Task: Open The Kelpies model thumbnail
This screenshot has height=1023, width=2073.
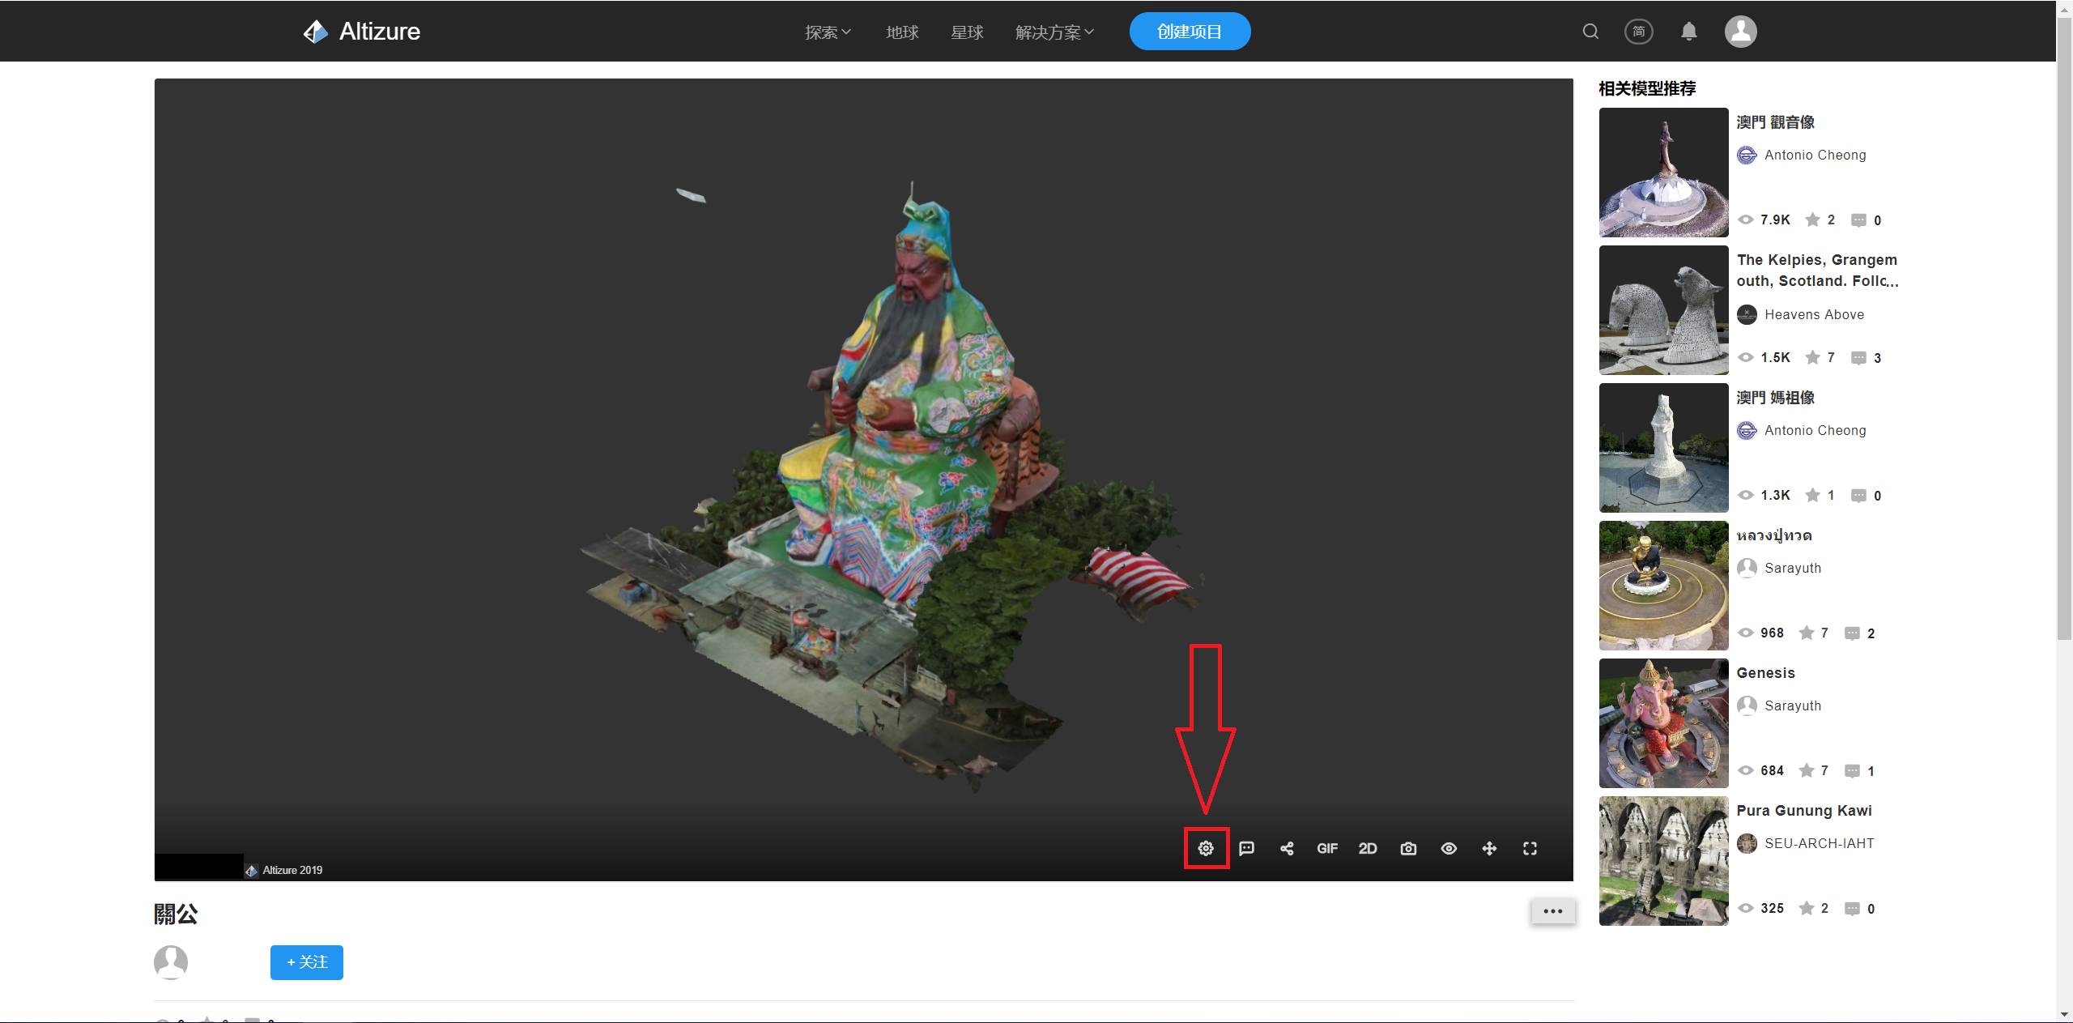Action: coord(1663,309)
